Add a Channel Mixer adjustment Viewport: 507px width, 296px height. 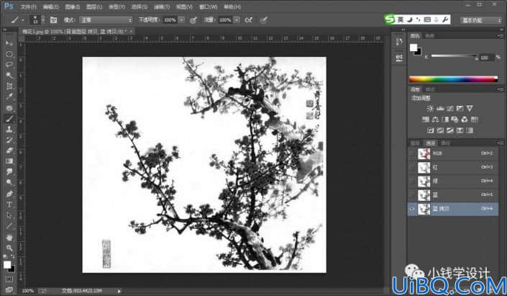click(465, 120)
